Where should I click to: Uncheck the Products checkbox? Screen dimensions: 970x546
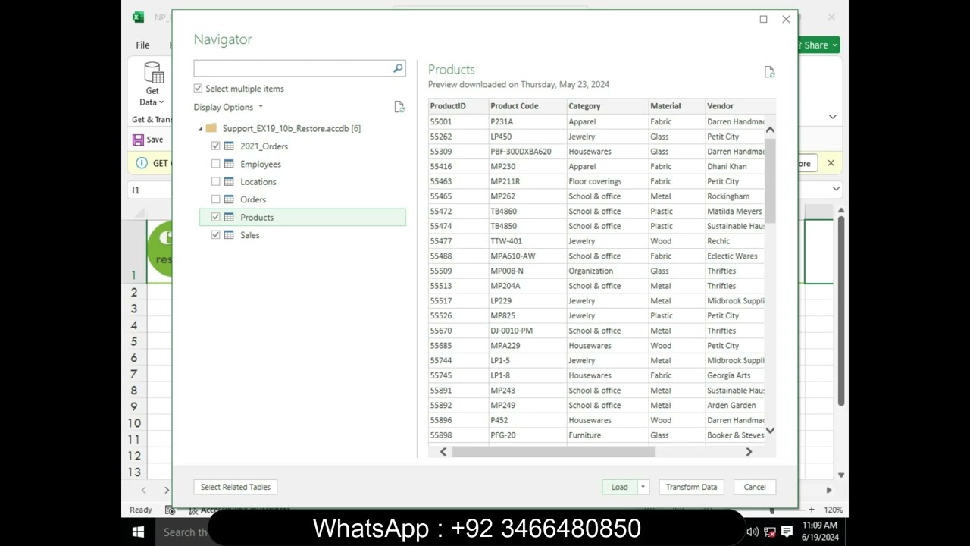tap(216, 218)
